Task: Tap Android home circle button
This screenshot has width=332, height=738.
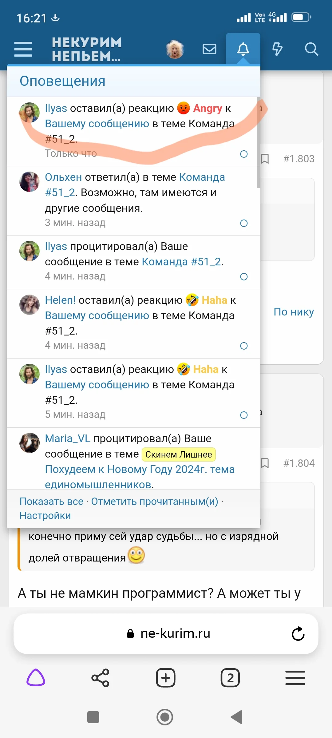Action: pos(165,717)
